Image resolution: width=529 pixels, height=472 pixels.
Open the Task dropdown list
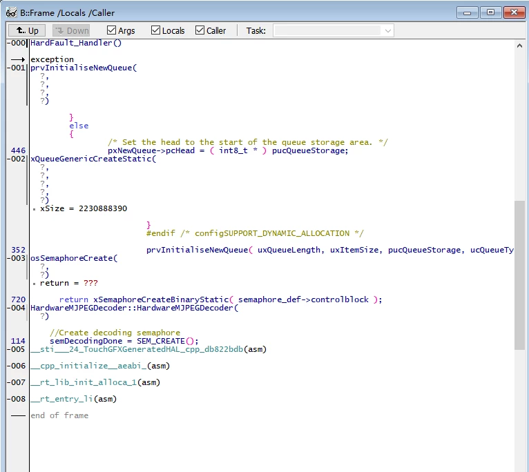388,30
